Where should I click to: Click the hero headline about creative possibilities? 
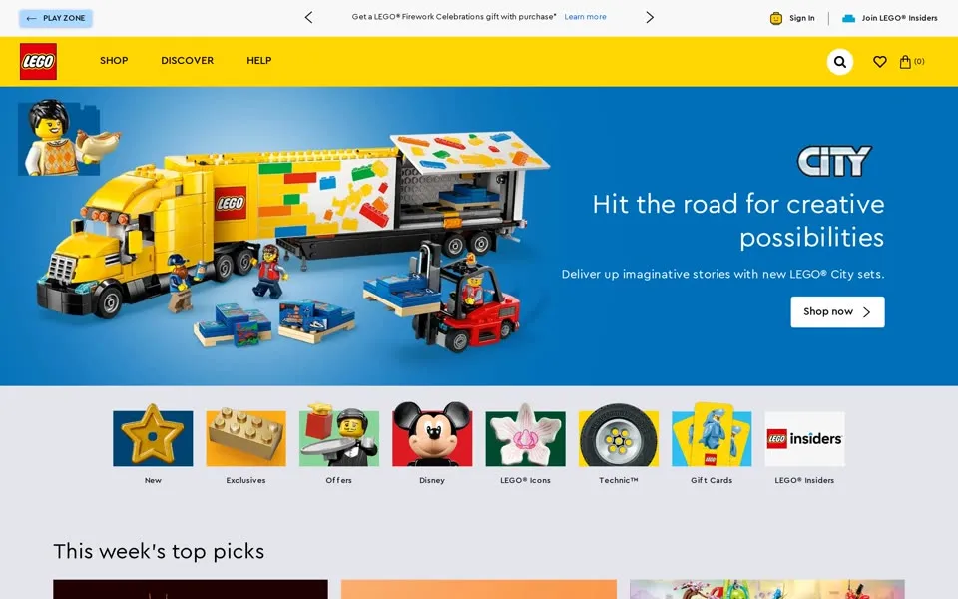pyautogui.click(x=738, y=220)
